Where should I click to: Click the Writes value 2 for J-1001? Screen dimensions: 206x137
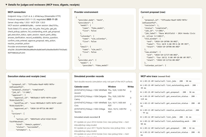[131, 104]
